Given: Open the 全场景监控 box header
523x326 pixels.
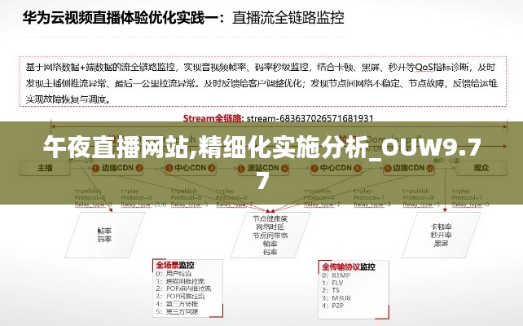Looking at the screenshot, I should [174, 265].
